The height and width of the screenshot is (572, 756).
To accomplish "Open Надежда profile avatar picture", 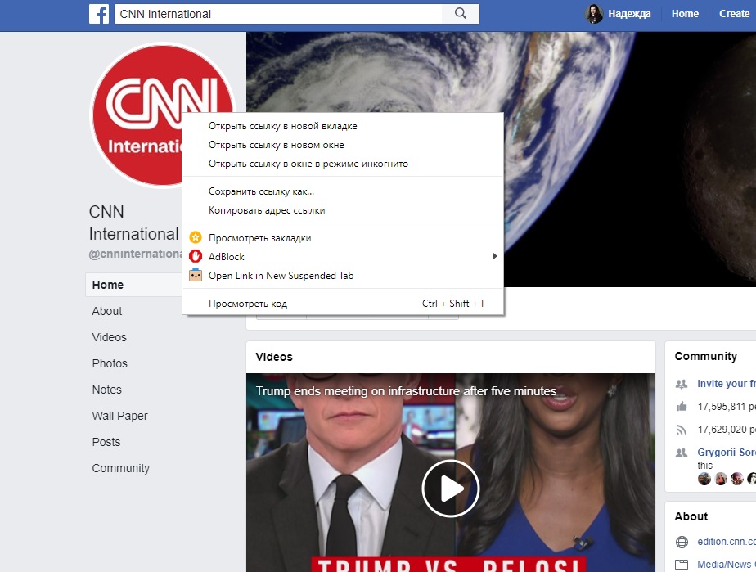I will point(594,14).
